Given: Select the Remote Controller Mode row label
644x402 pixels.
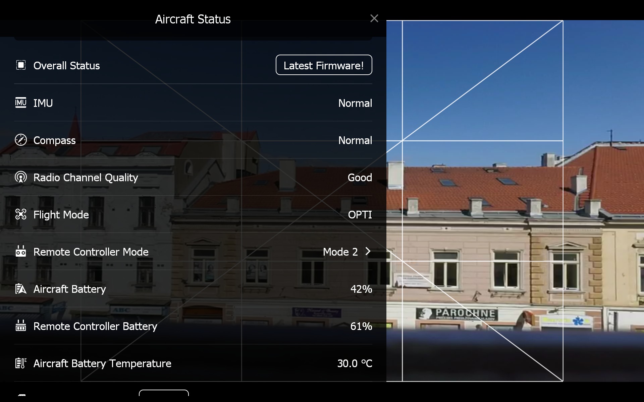Looking at the screenshot, I should [91, 252].
